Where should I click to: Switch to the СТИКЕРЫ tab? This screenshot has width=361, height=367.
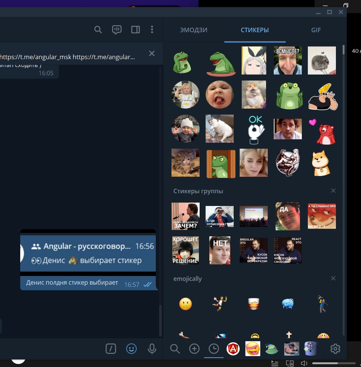click(255, 30)
